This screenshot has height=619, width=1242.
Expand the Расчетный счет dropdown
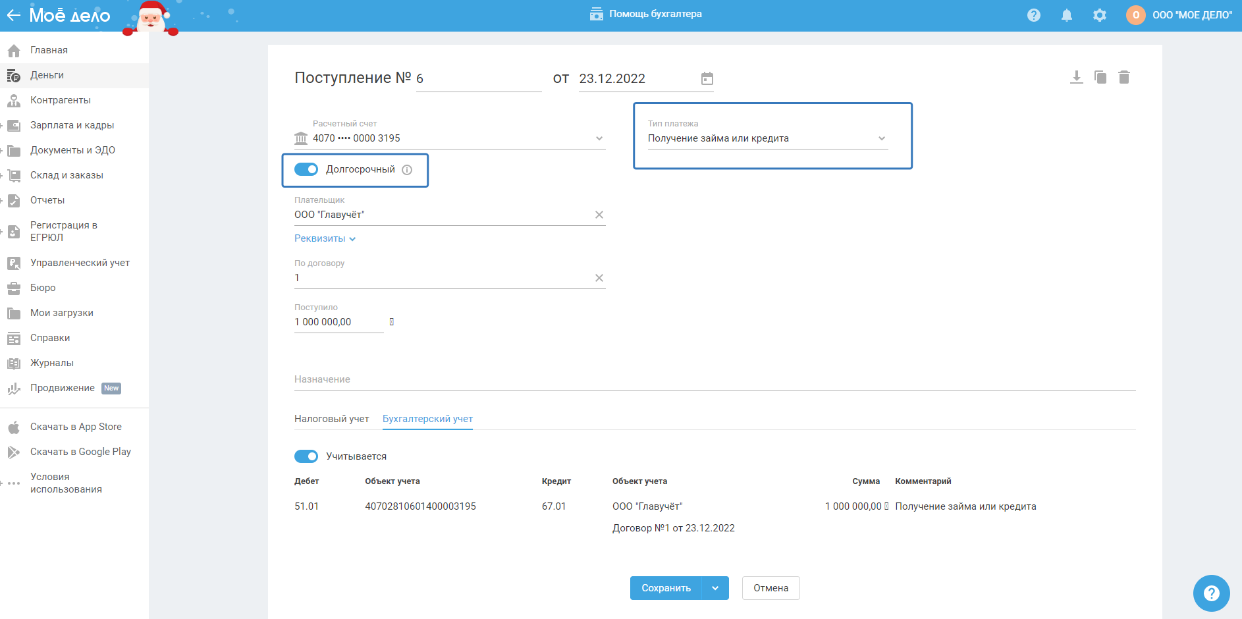(599, 138)
